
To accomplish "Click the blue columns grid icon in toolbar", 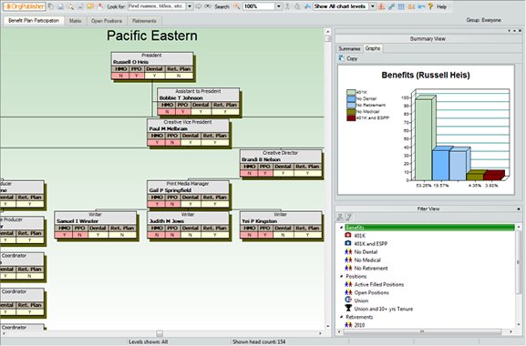I will (x=401, y=6).
